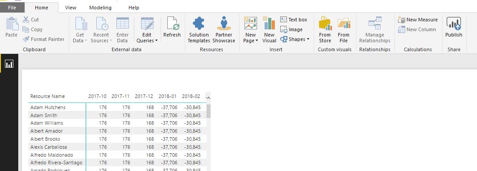Click Alexis Carballosa 2017-11 value 176

pos(126,147)
